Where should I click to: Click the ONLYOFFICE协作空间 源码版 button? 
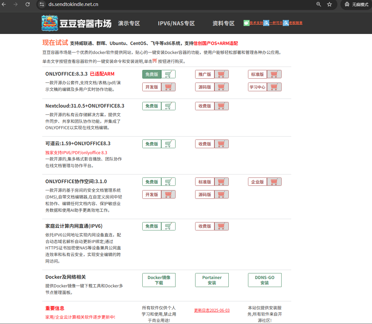click(x=205, y=194)
